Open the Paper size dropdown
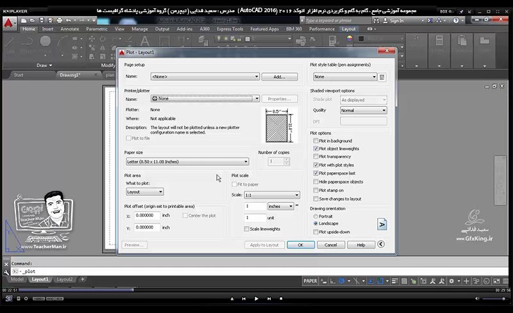The height and width of the screenshot is (313, 513). tap(187, 162)
